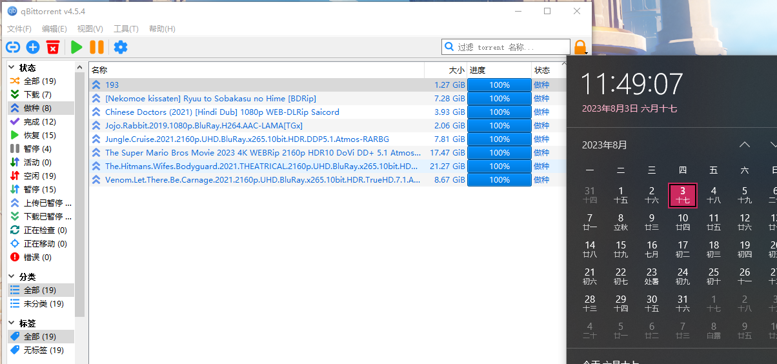The height and width of the screenshot is (364, 777).
Task: Select 无标签 (19) tag filter
Action: point(40,350)
